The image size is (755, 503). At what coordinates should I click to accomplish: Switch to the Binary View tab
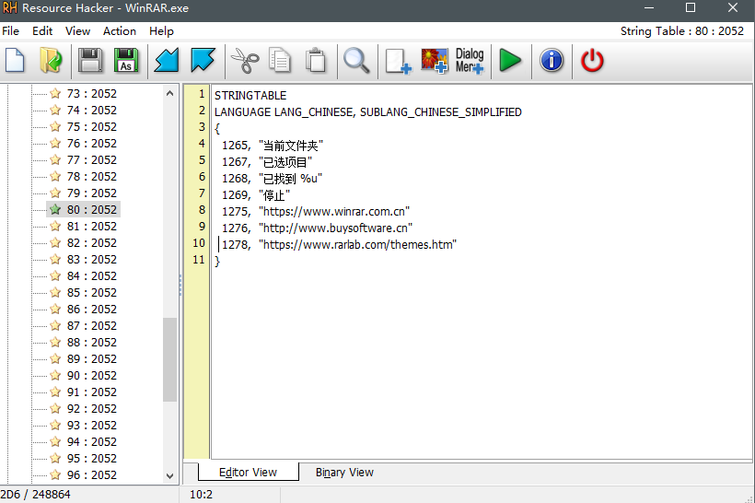coord(344,472)
